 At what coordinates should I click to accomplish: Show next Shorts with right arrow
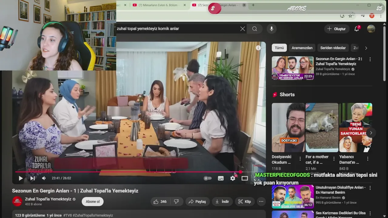click(371, 133)
